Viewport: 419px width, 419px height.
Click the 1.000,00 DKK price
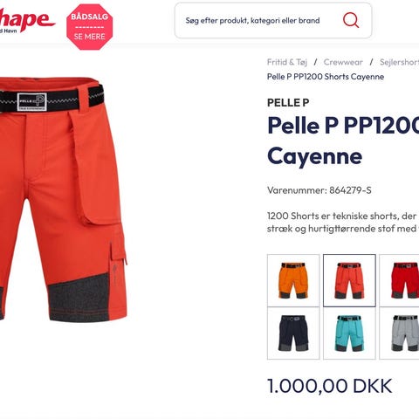330,386
